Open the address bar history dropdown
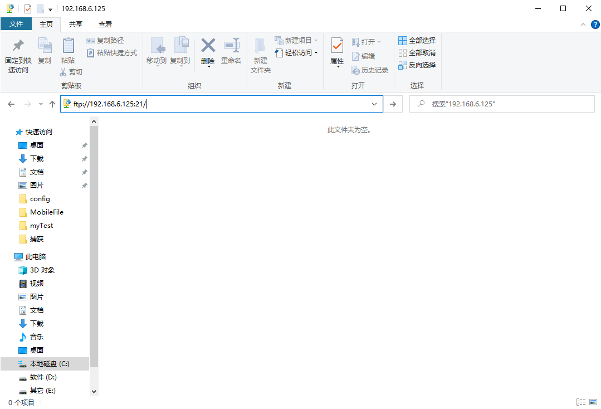Viewport: 601px width, 409px height. point(374,104)
